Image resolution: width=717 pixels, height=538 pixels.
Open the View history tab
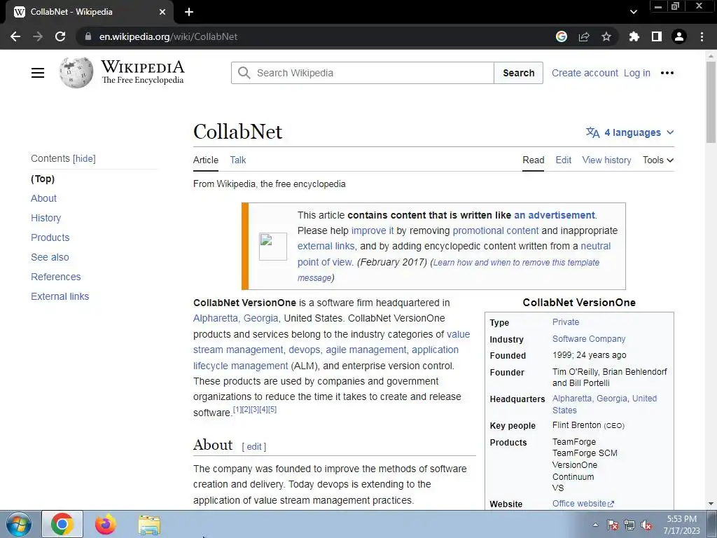pos(606,160)
